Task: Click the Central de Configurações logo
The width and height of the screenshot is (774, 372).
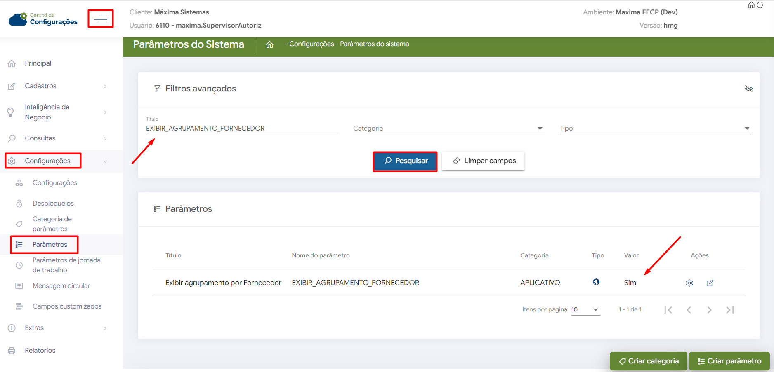Action: click(x=43, y=19)
